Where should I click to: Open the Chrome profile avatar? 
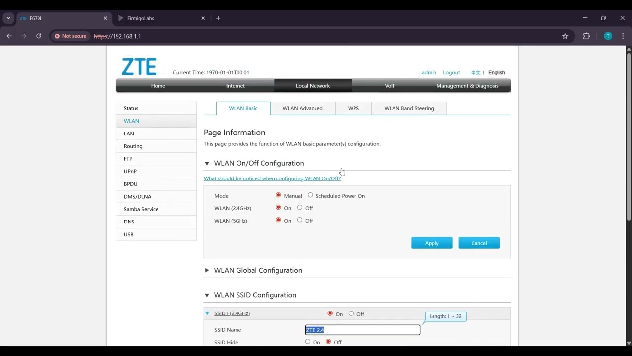pyautogui.click(x=608, y=36)
